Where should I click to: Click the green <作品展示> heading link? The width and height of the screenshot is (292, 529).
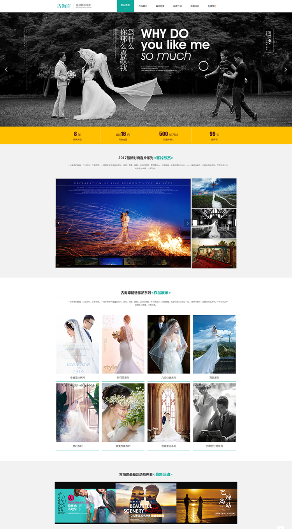coord(161,293)
